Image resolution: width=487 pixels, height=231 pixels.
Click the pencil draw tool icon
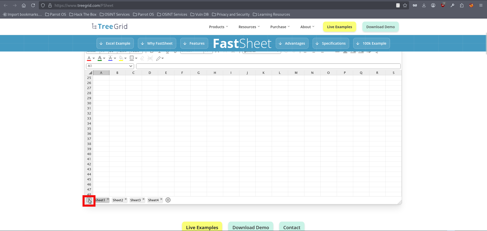158,59
